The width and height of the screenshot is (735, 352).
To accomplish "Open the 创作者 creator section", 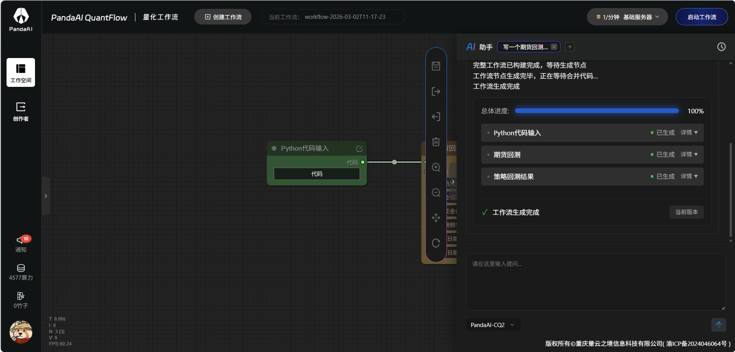I will (x=21, y=112).
